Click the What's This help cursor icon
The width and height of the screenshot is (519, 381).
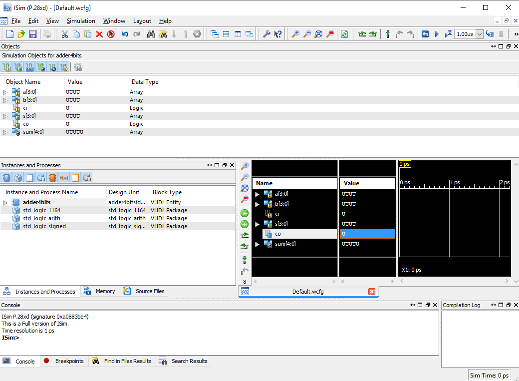[x=278, y=34]
